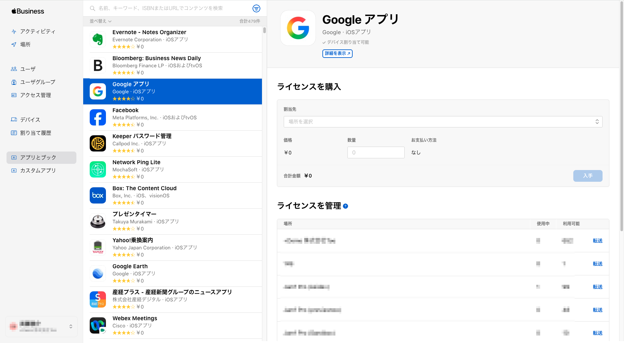Select the Google Earth title
This screenshot has width=624, height=343.
130,266
